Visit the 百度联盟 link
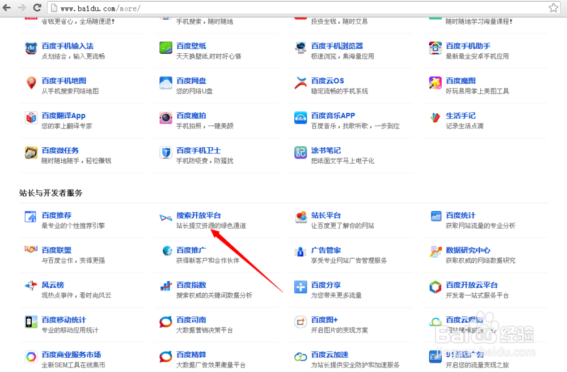 pos(56,250)
